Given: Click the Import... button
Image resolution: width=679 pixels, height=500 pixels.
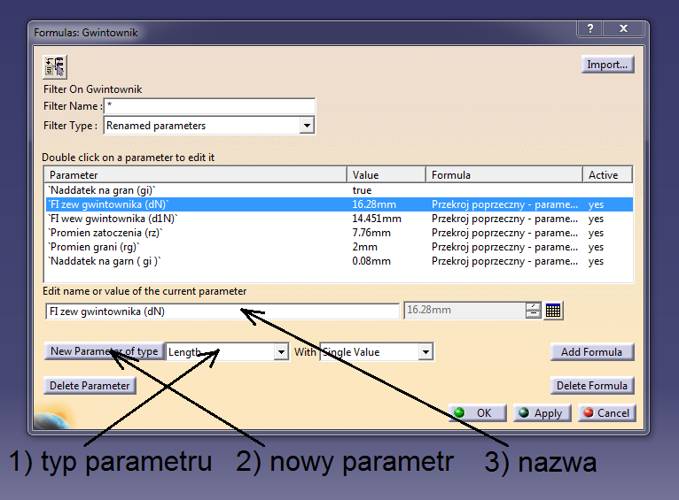Looking at the screenshot, I should click(607, 65).
